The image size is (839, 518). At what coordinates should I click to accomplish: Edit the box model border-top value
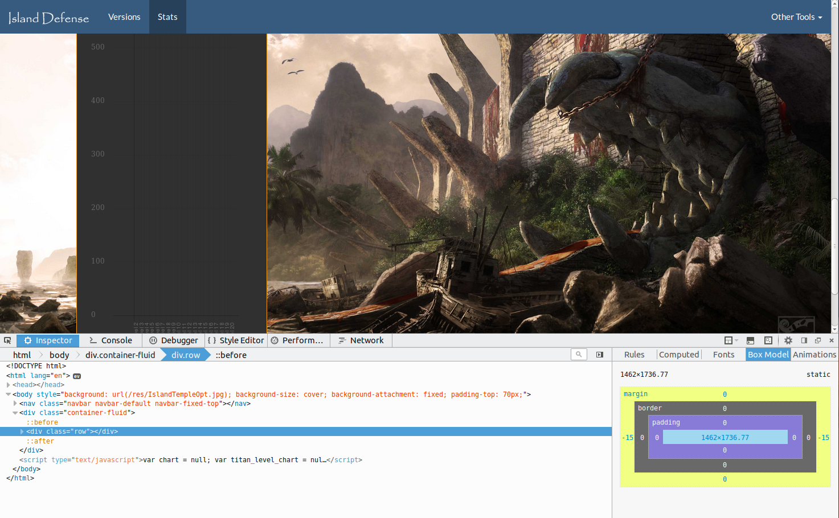(725, 409)
